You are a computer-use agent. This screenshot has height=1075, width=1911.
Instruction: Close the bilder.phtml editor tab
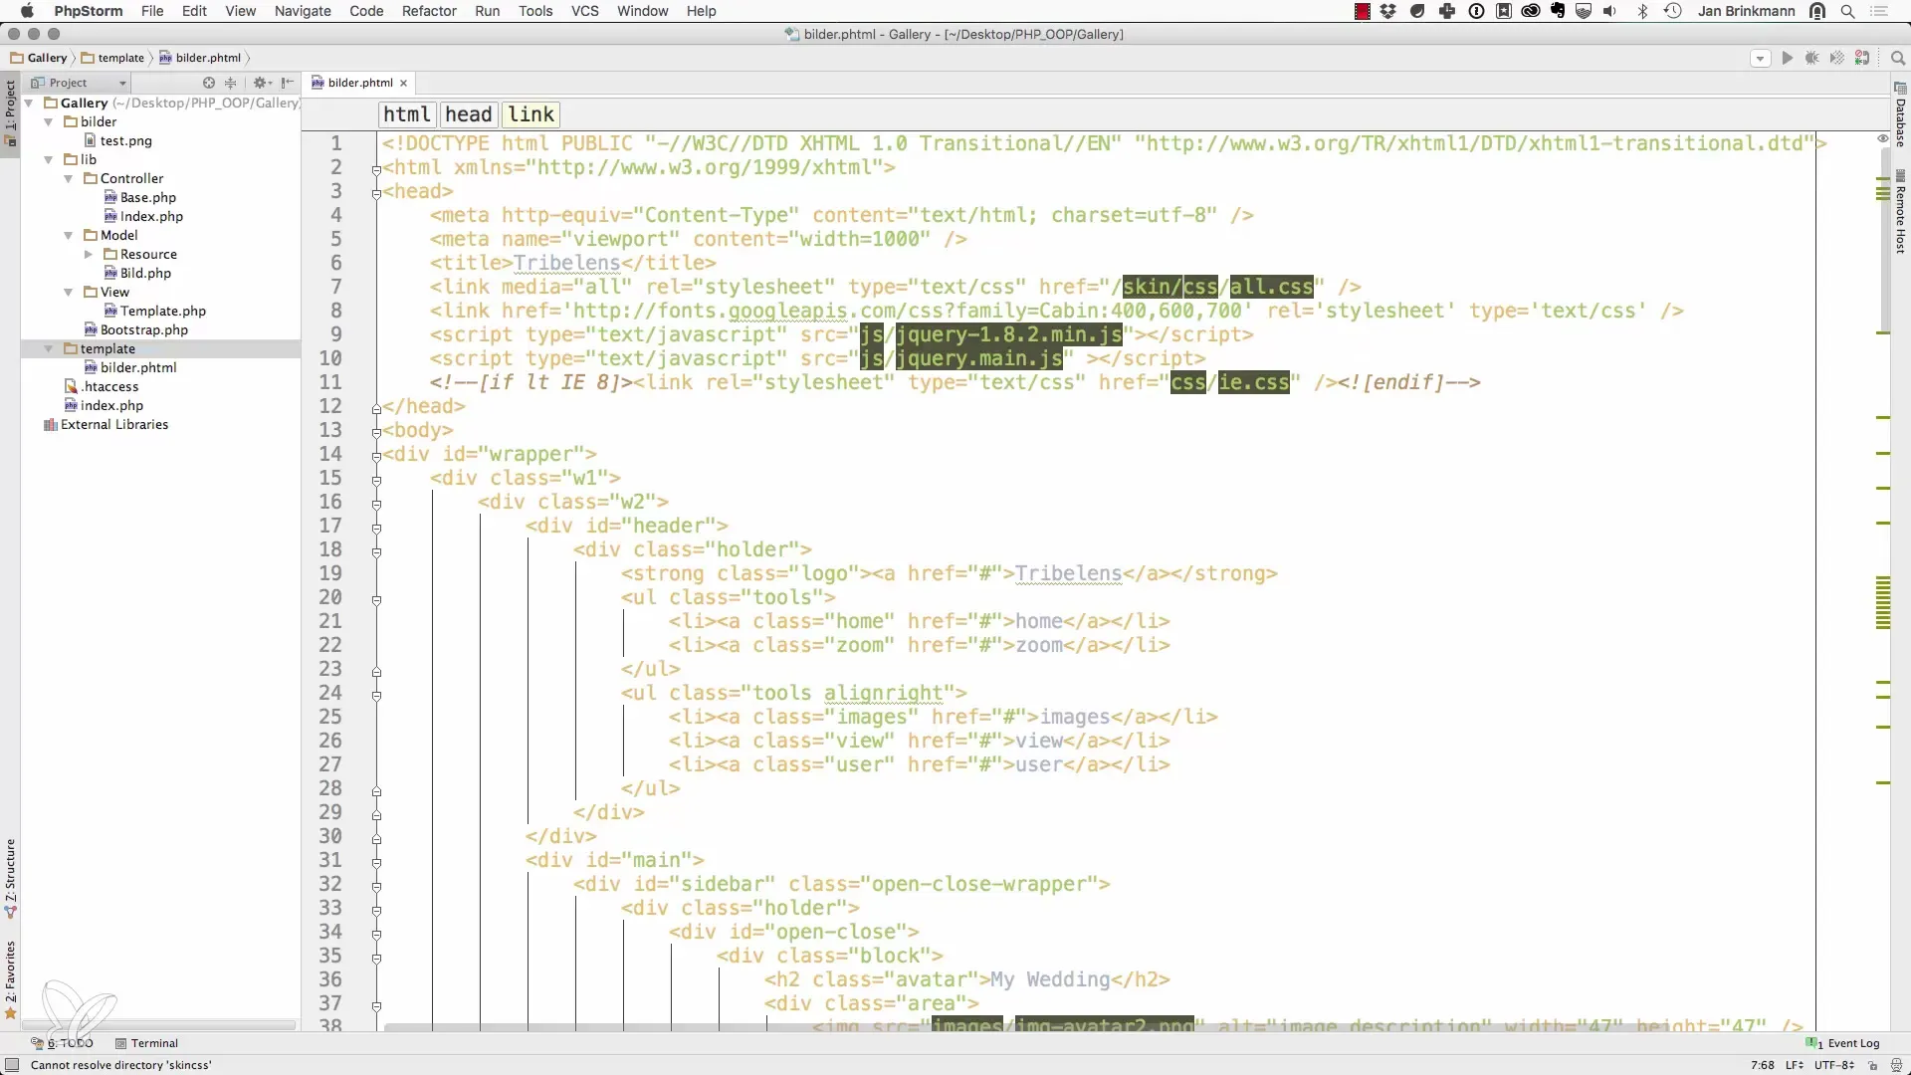click(x=403, y=84)
